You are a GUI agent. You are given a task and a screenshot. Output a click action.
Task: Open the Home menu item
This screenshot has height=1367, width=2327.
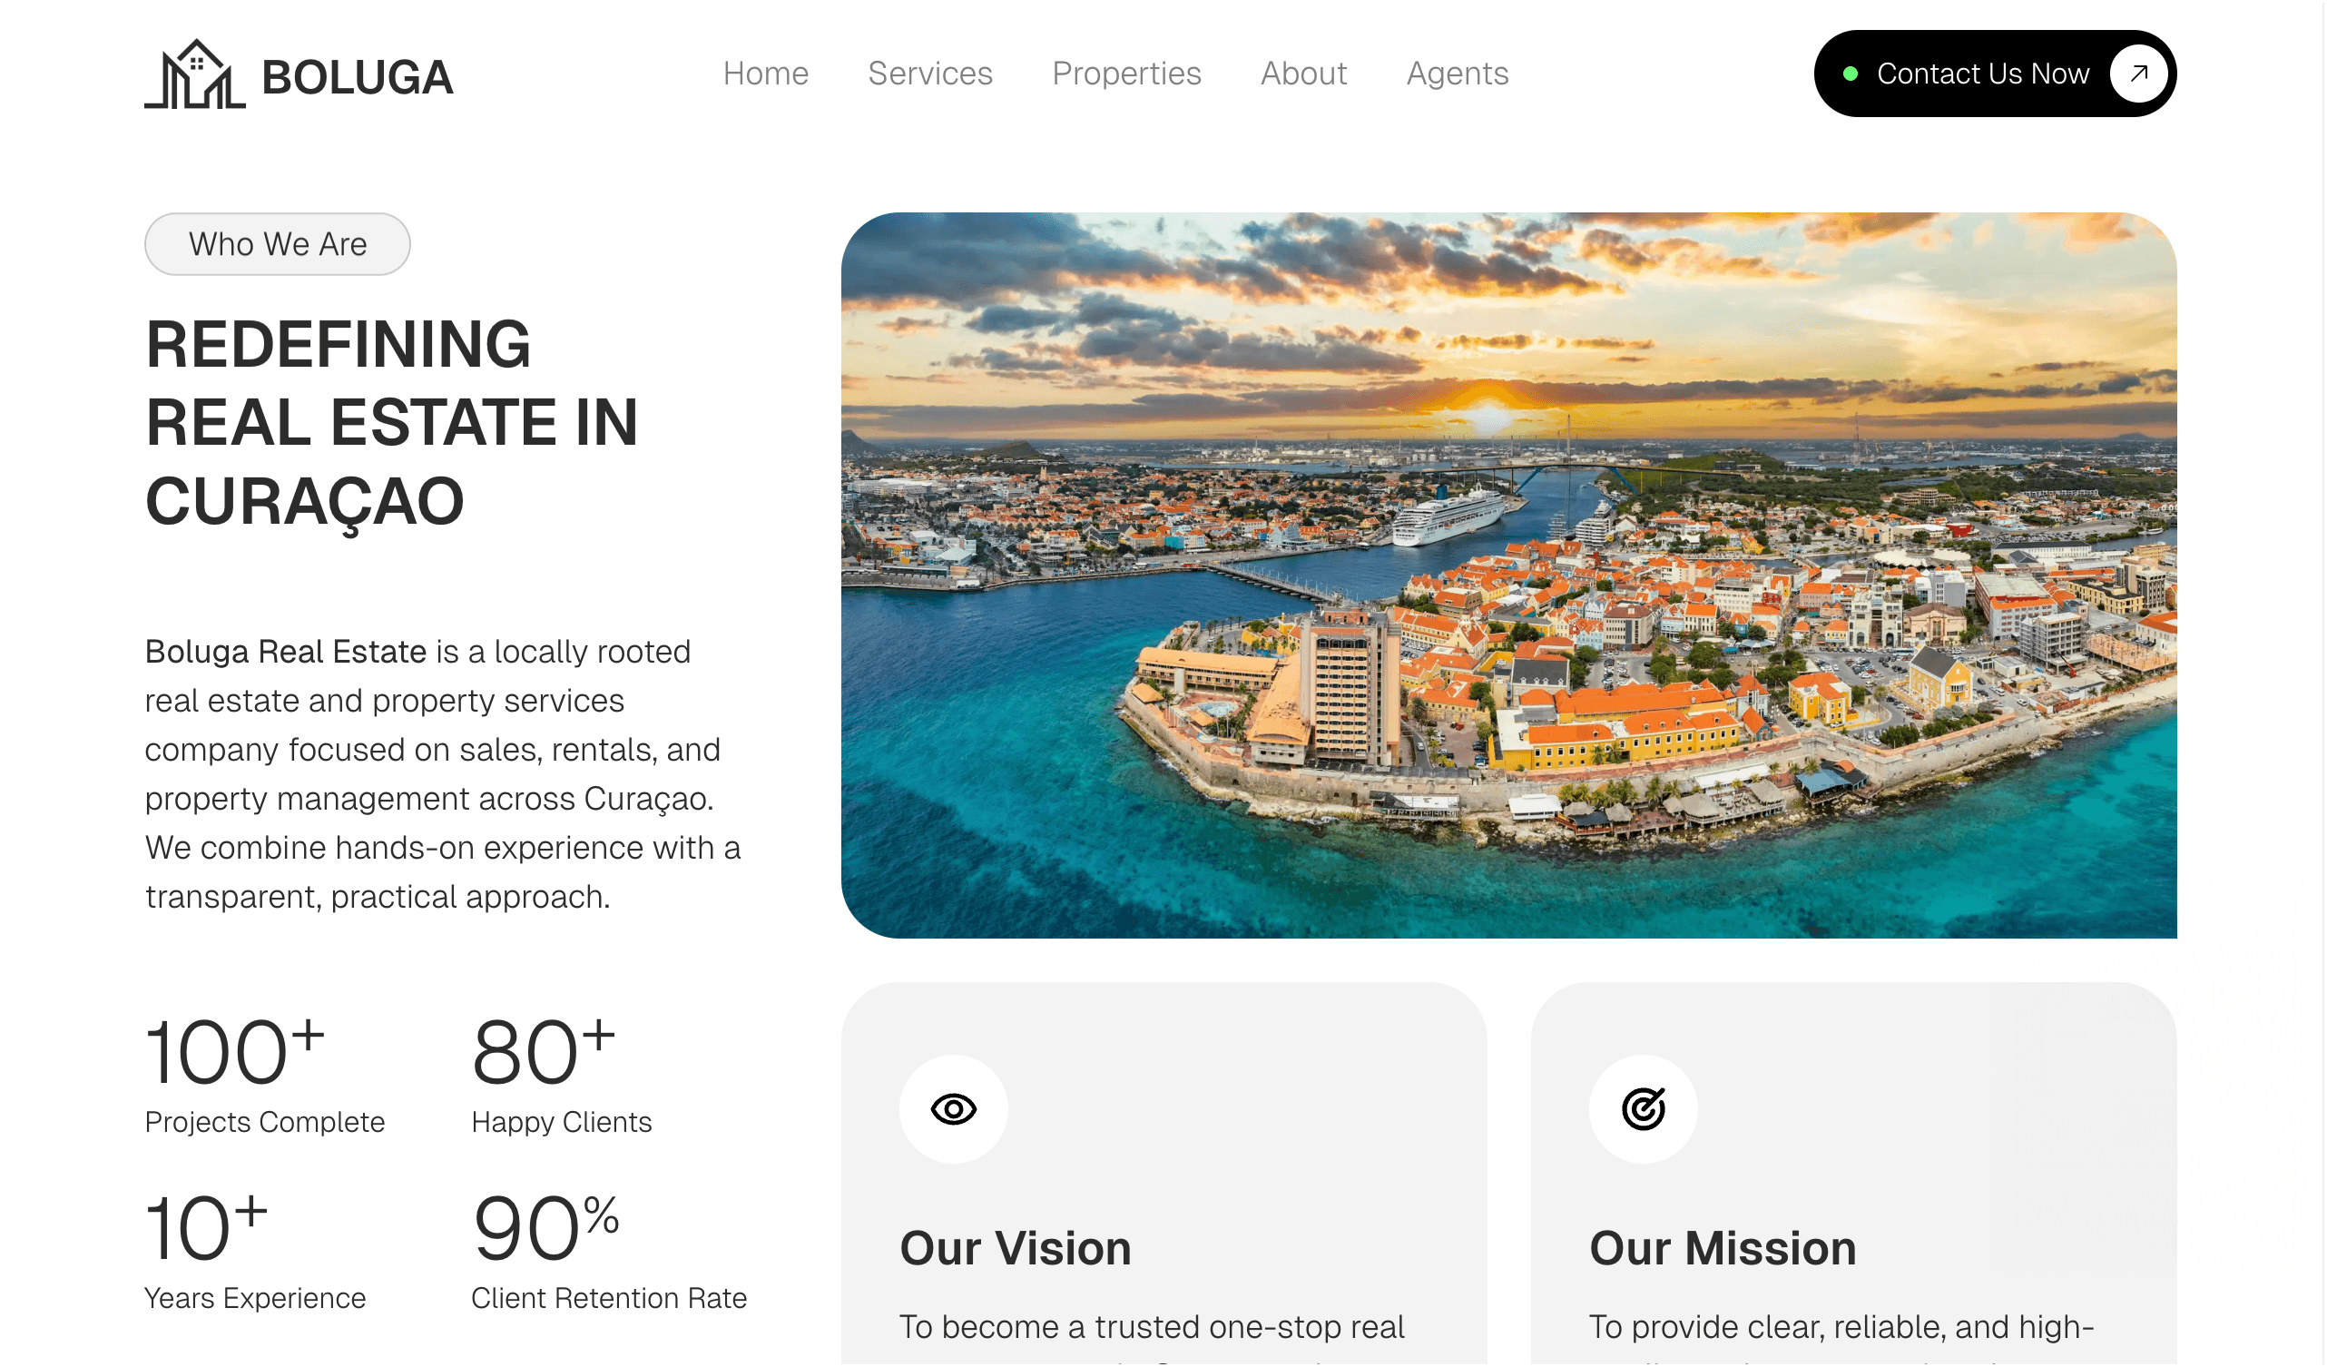pyautogui.click(x=766, y=73)
